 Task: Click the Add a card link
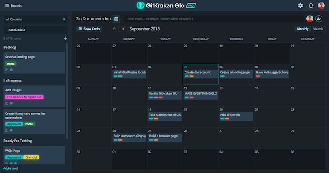(11, 168)
